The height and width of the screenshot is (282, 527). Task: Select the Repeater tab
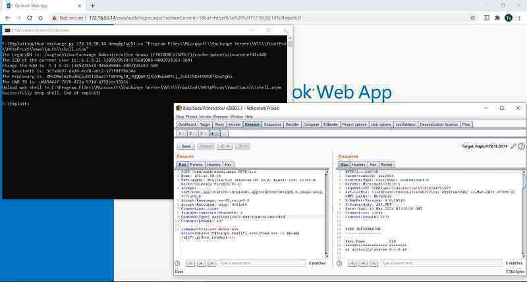click(252, 124)
